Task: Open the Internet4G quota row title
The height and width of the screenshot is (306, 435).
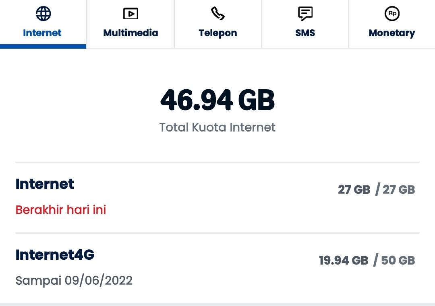Action: click(55, 255)
